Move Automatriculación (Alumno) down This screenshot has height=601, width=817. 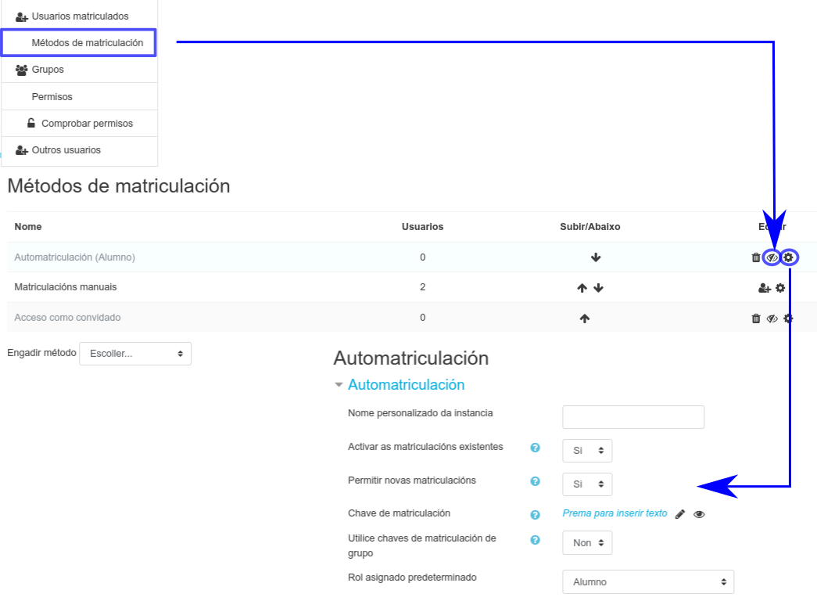coord(596,257)
